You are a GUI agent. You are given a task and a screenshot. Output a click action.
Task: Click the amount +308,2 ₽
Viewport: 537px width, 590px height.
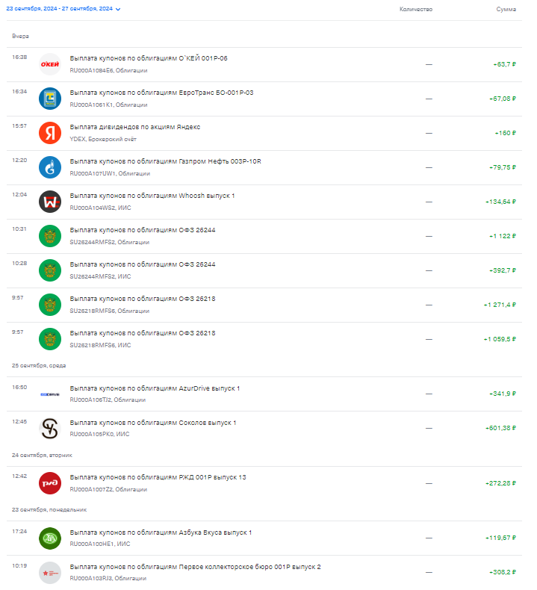pos(503,572)
